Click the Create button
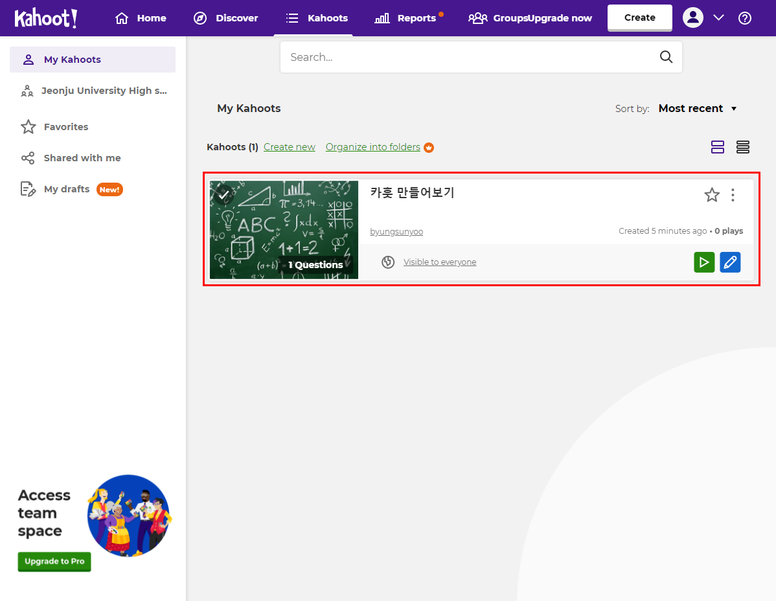Image resolution: width=776 pixels, height=601 pixels. (639, 17)
